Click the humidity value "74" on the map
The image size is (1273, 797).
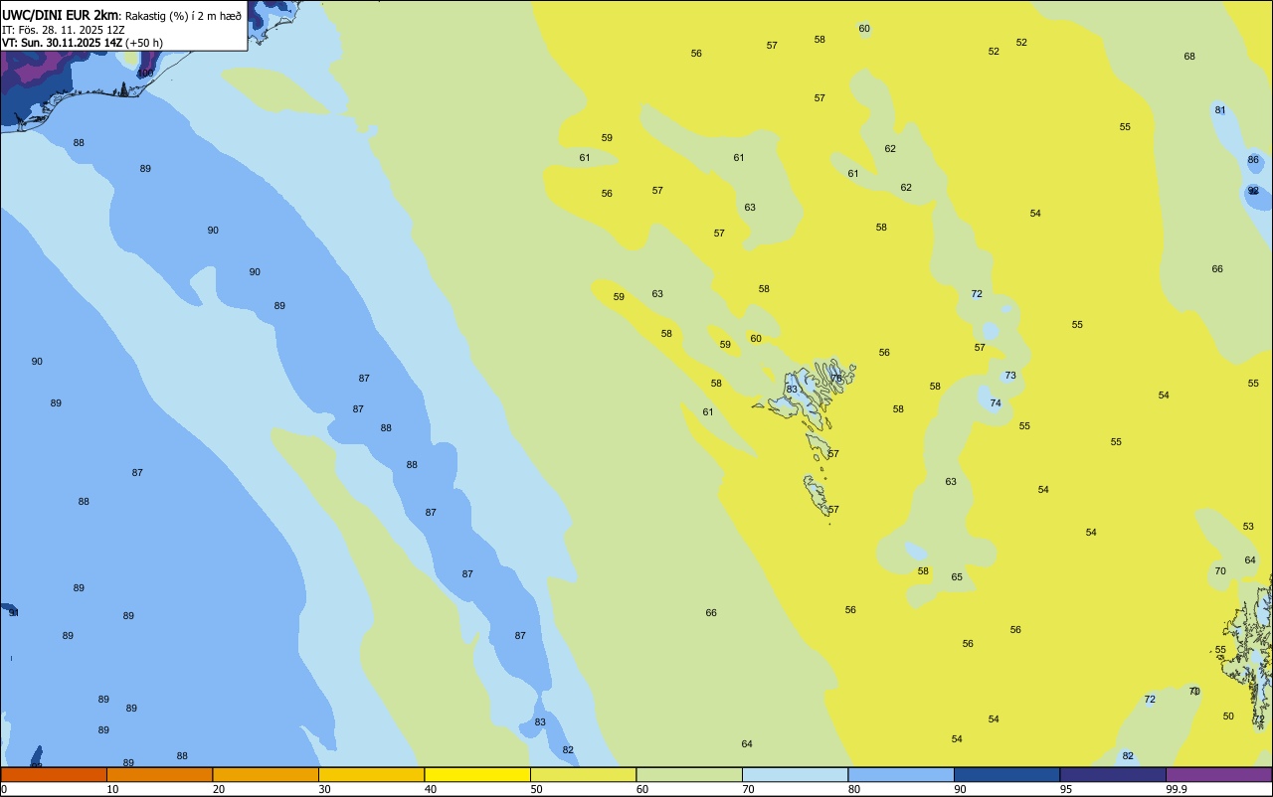pyautogui.click(x=996, y=403)
